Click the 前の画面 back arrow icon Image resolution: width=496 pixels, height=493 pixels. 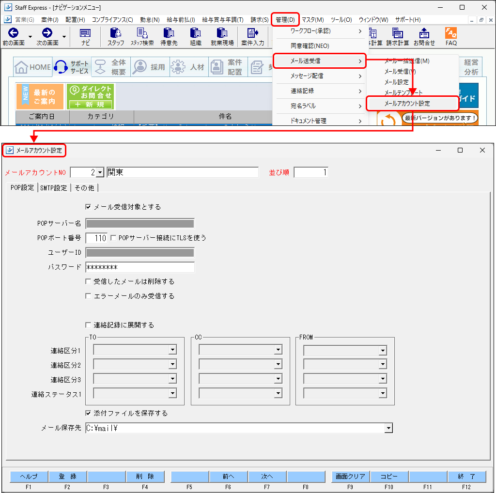pyautogui.click(x=14, y=33)
